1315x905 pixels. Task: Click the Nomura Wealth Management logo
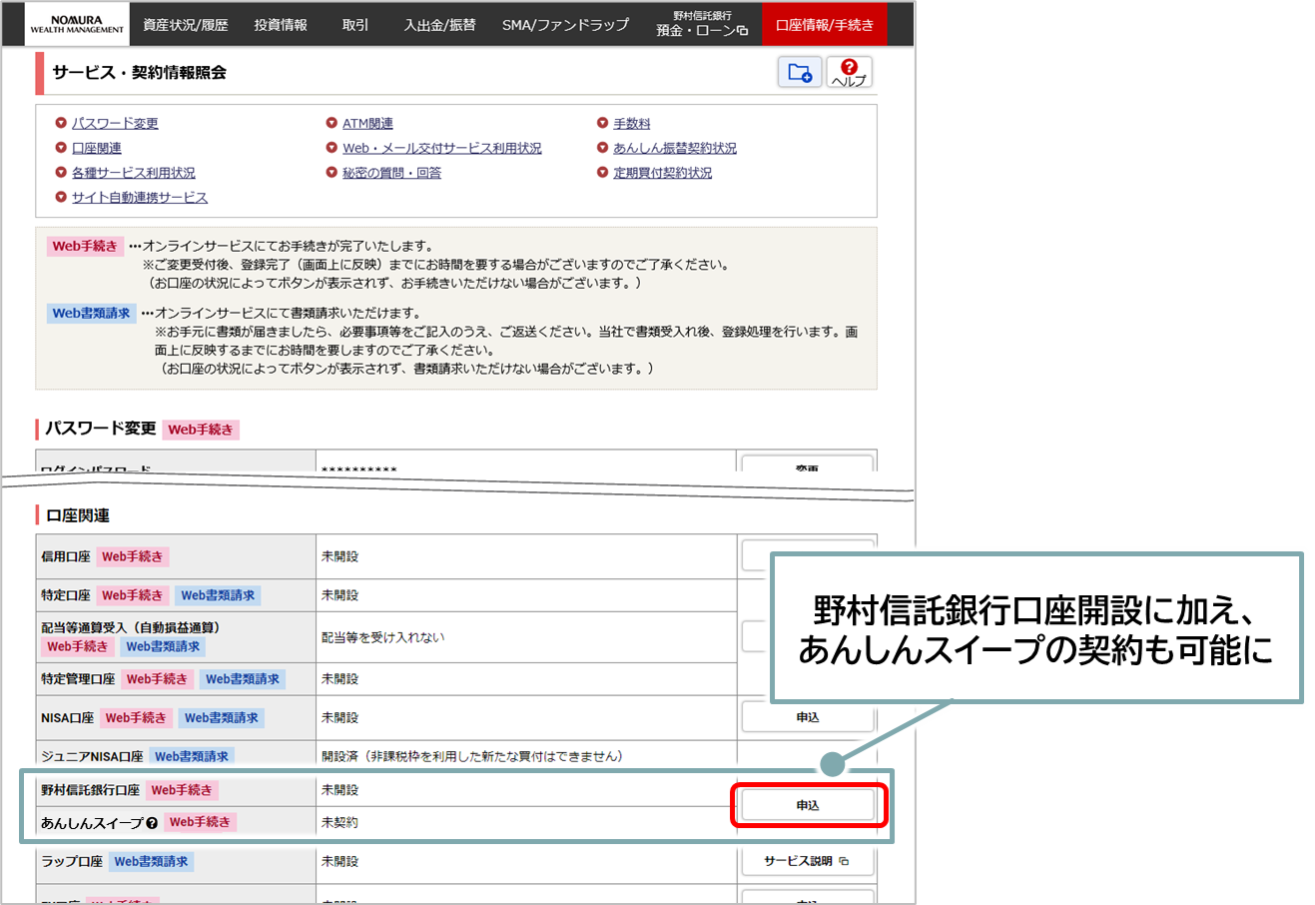(77, 24)
